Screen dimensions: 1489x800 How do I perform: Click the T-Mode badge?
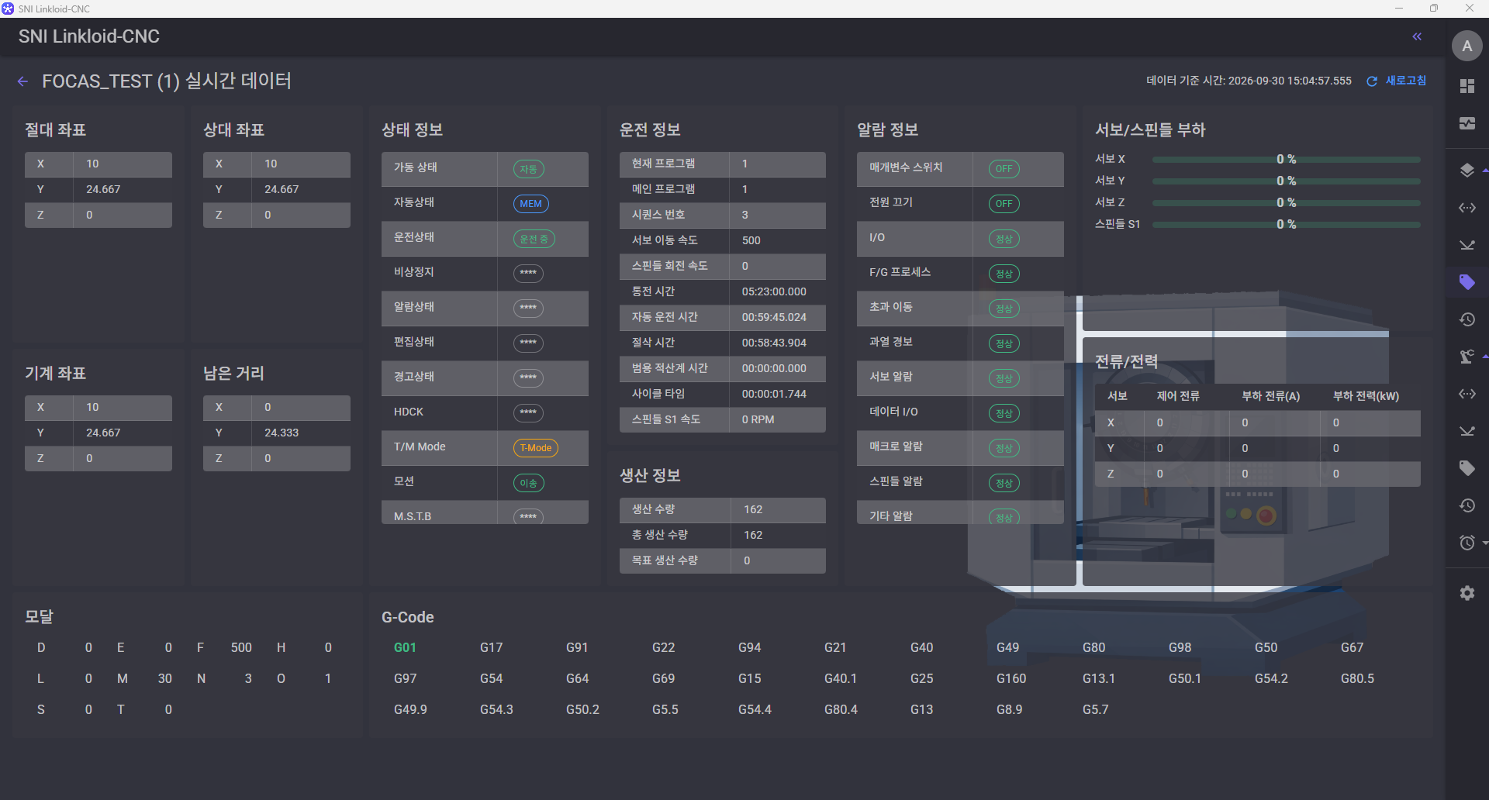[x=536, y=448]
